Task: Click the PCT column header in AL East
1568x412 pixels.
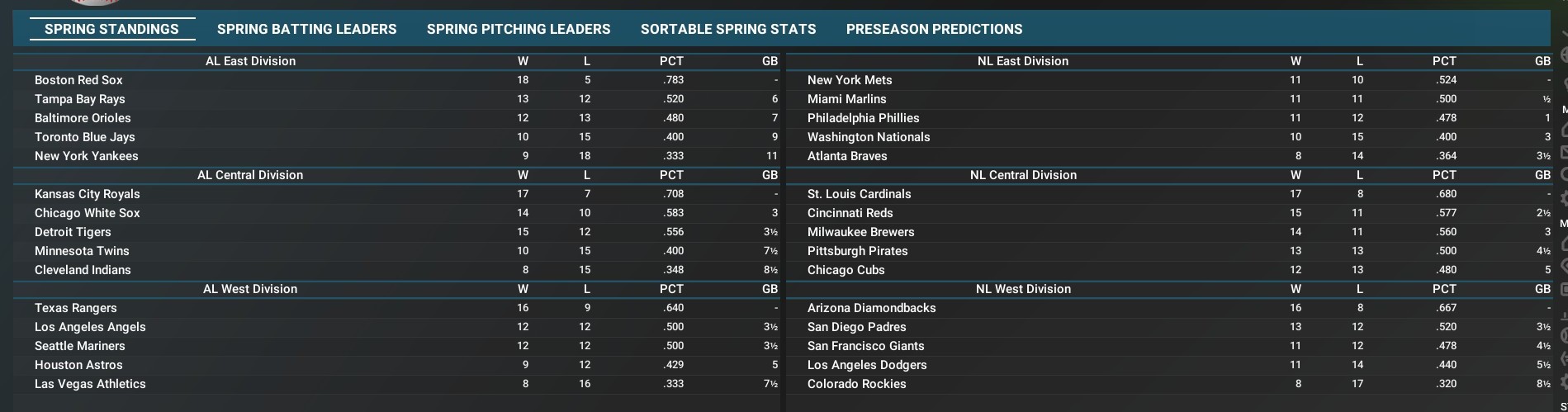Action: pos(671,61)
